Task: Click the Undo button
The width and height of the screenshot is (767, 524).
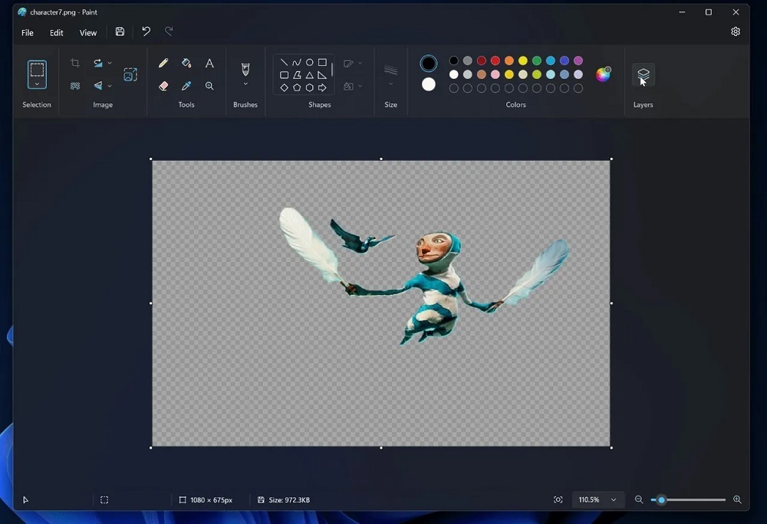Action: pyautogui.click(x=146, y=32)
